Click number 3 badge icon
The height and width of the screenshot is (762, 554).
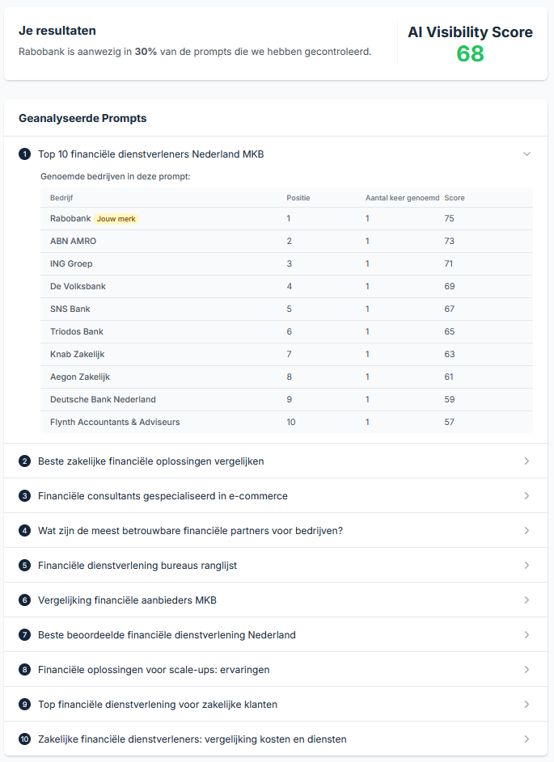25,495
